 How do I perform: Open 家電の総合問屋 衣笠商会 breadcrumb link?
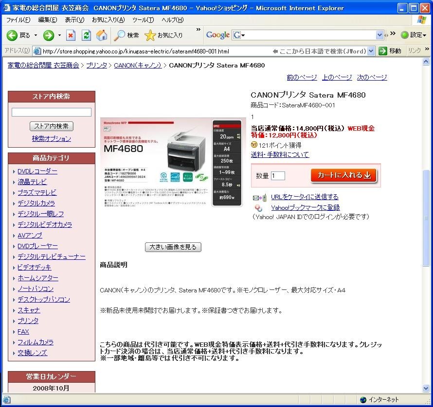(x=43, y=66)
